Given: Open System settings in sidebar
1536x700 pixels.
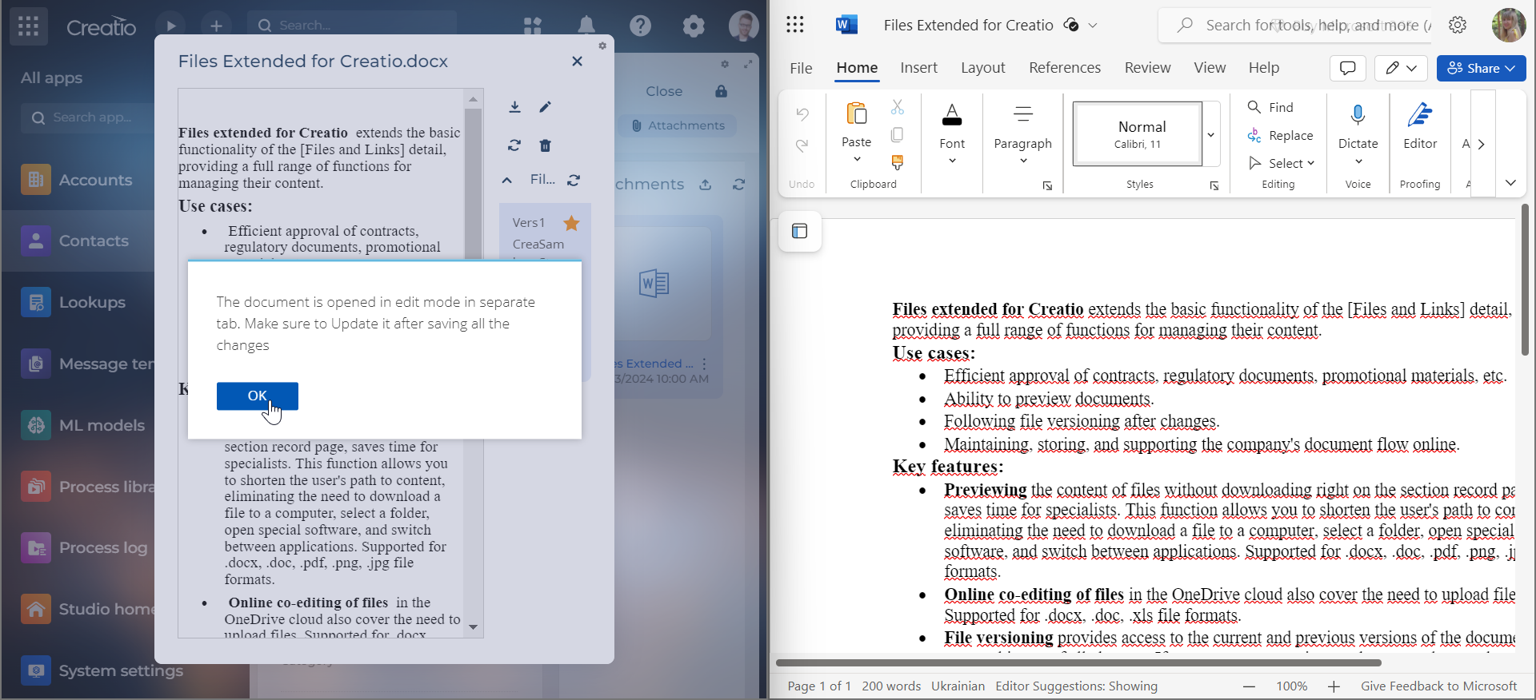Looking at the screenshot, I should (x=102, y=670).
